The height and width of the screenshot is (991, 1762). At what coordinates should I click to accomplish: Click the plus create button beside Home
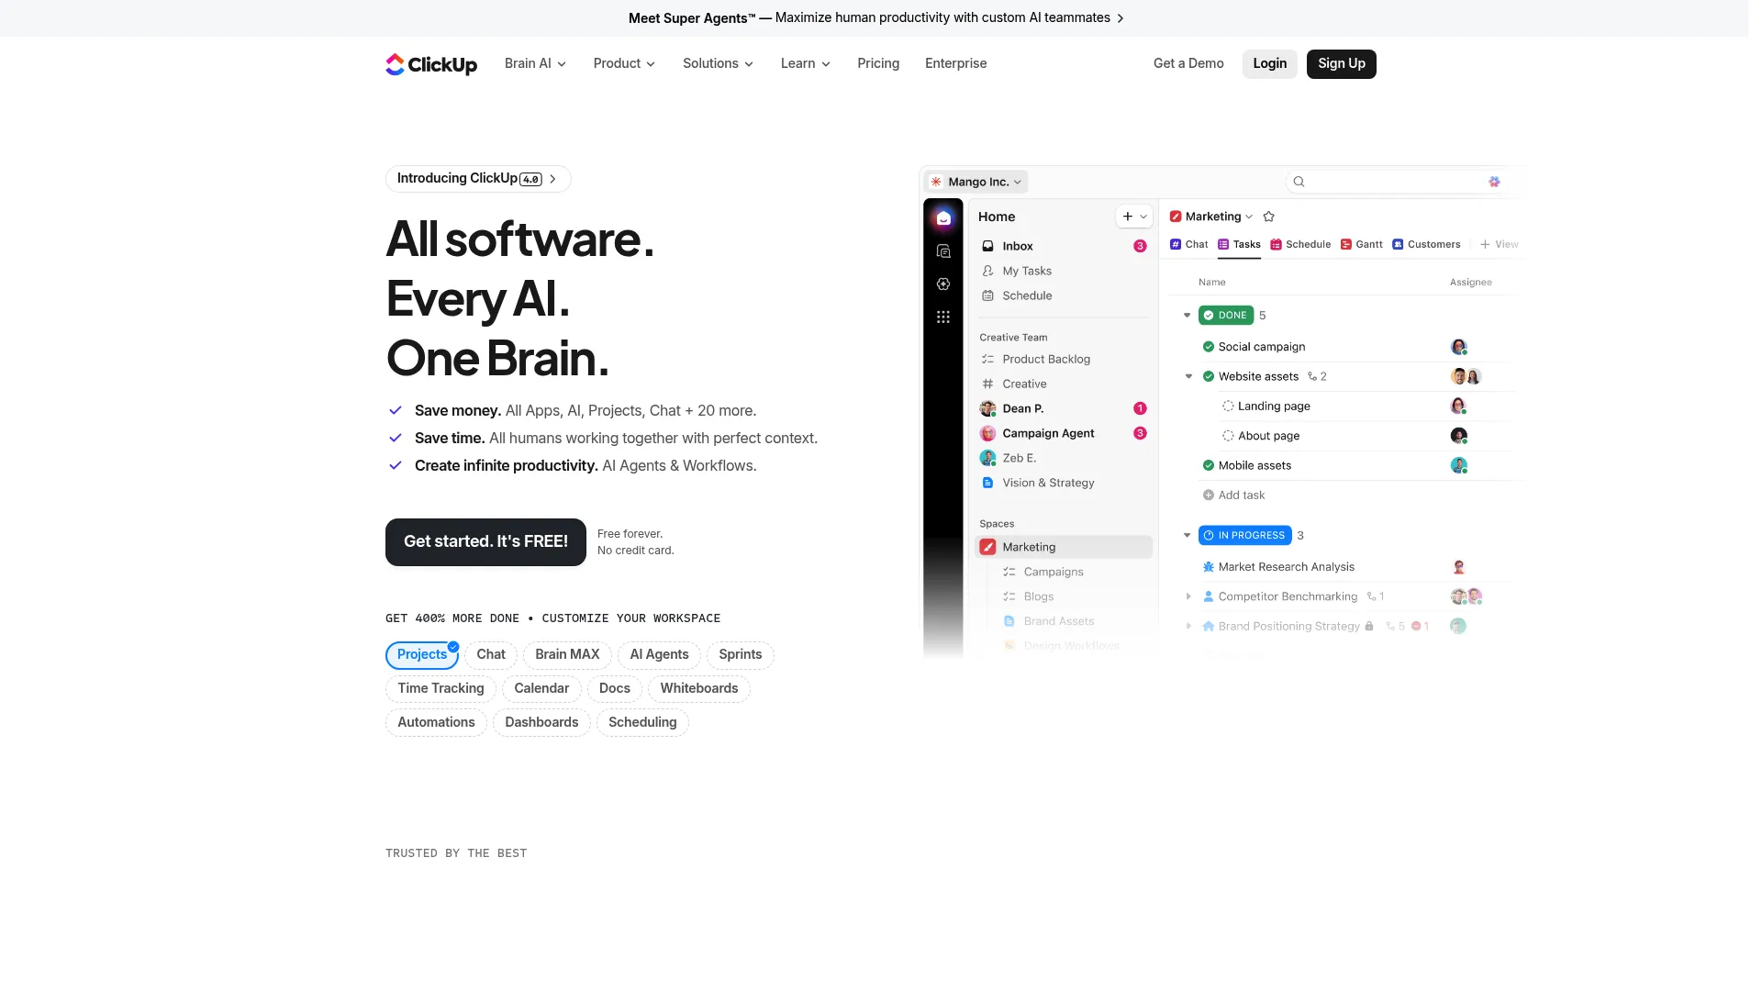1128,217
